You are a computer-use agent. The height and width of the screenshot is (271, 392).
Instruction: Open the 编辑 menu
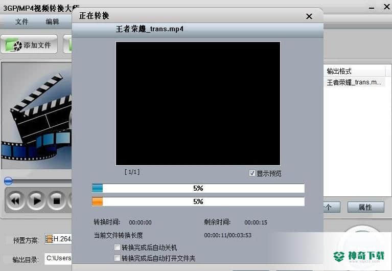tap(52, 21)
